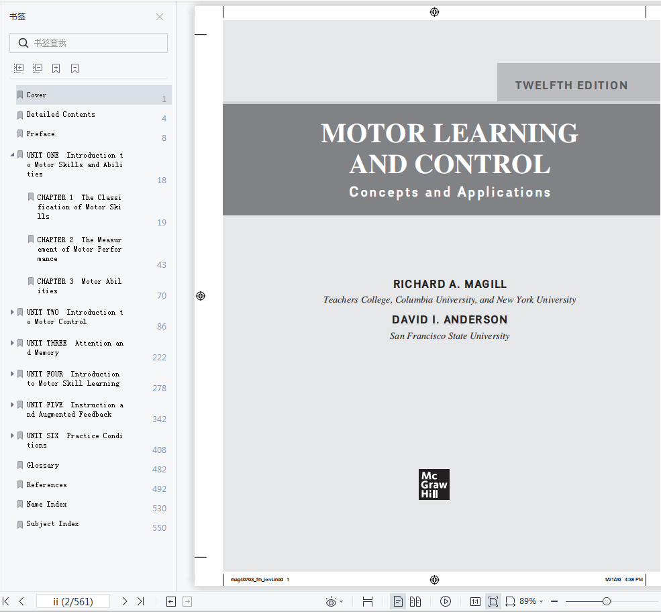The width and height of the screenshot is (661, 612).
Task: Go forward to next view
Action: tap(187, 601)
